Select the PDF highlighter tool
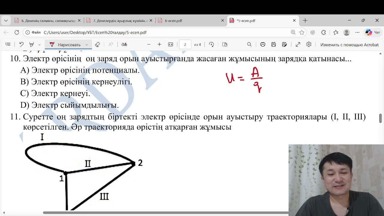The height and width of the screenshot is (216, 384). (31, 44)
